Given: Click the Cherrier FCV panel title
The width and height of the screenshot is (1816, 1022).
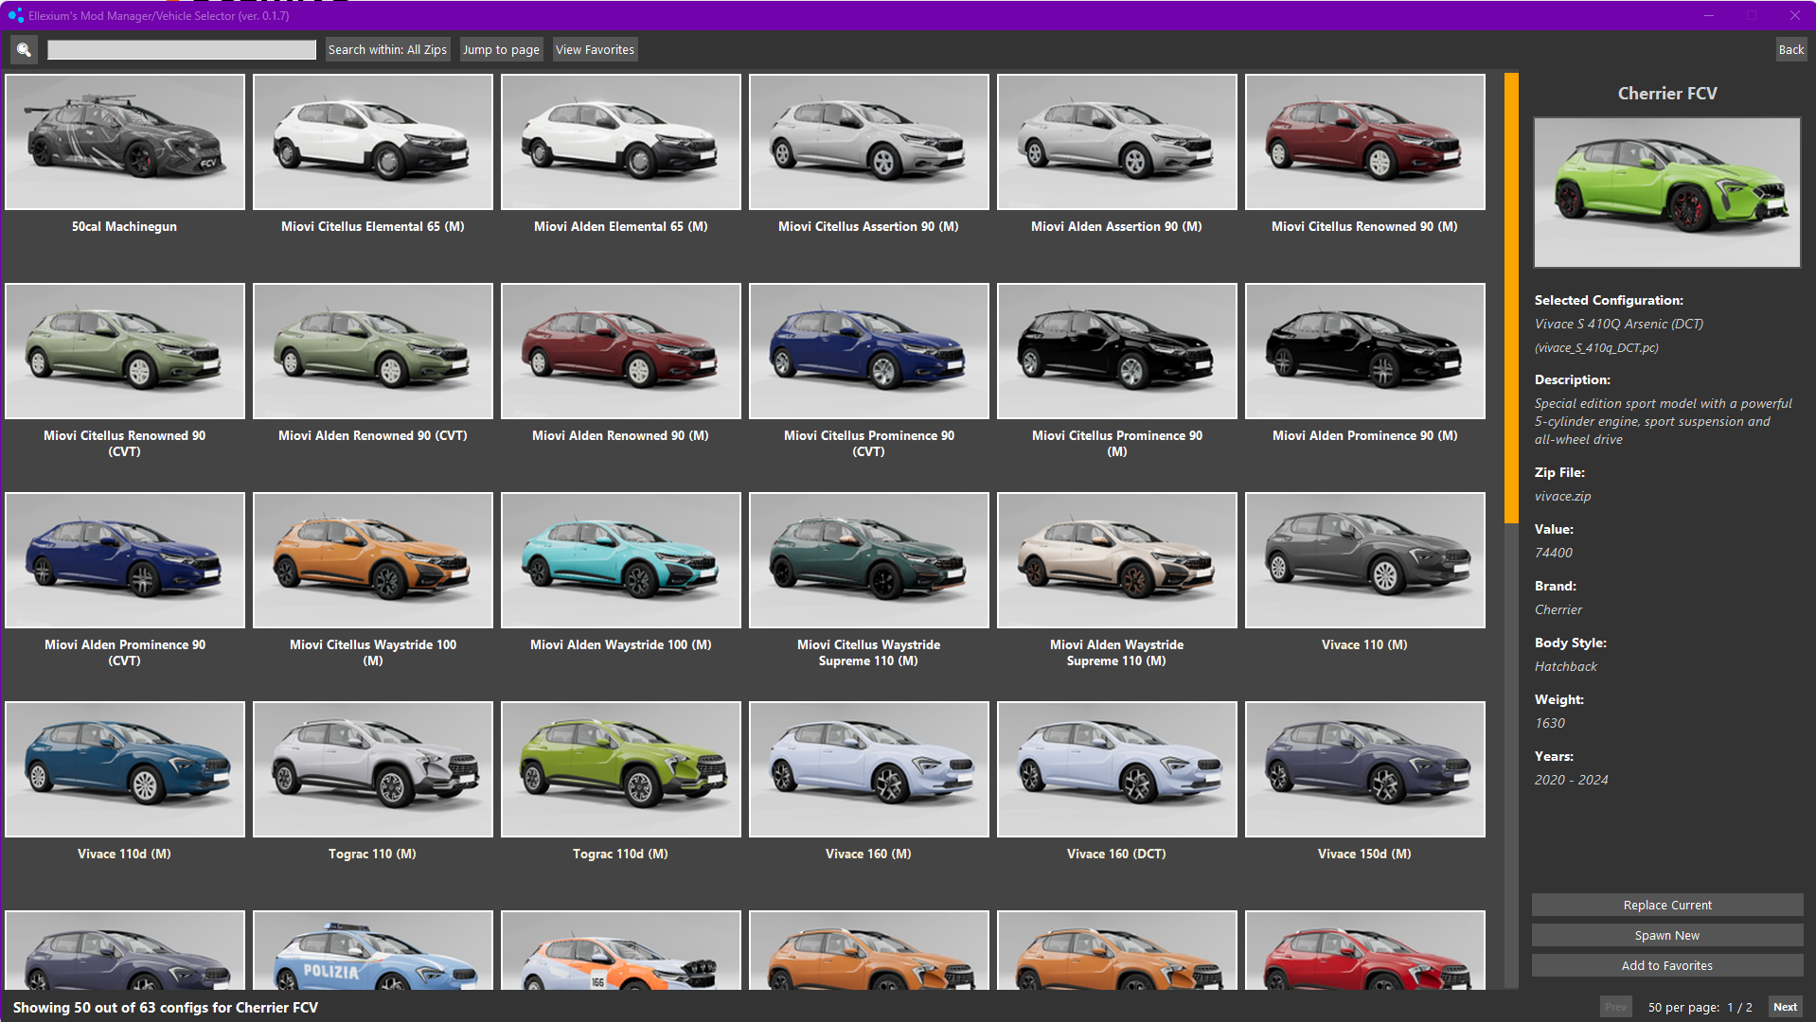Looking at the screenshot, I should (1667, 94).
